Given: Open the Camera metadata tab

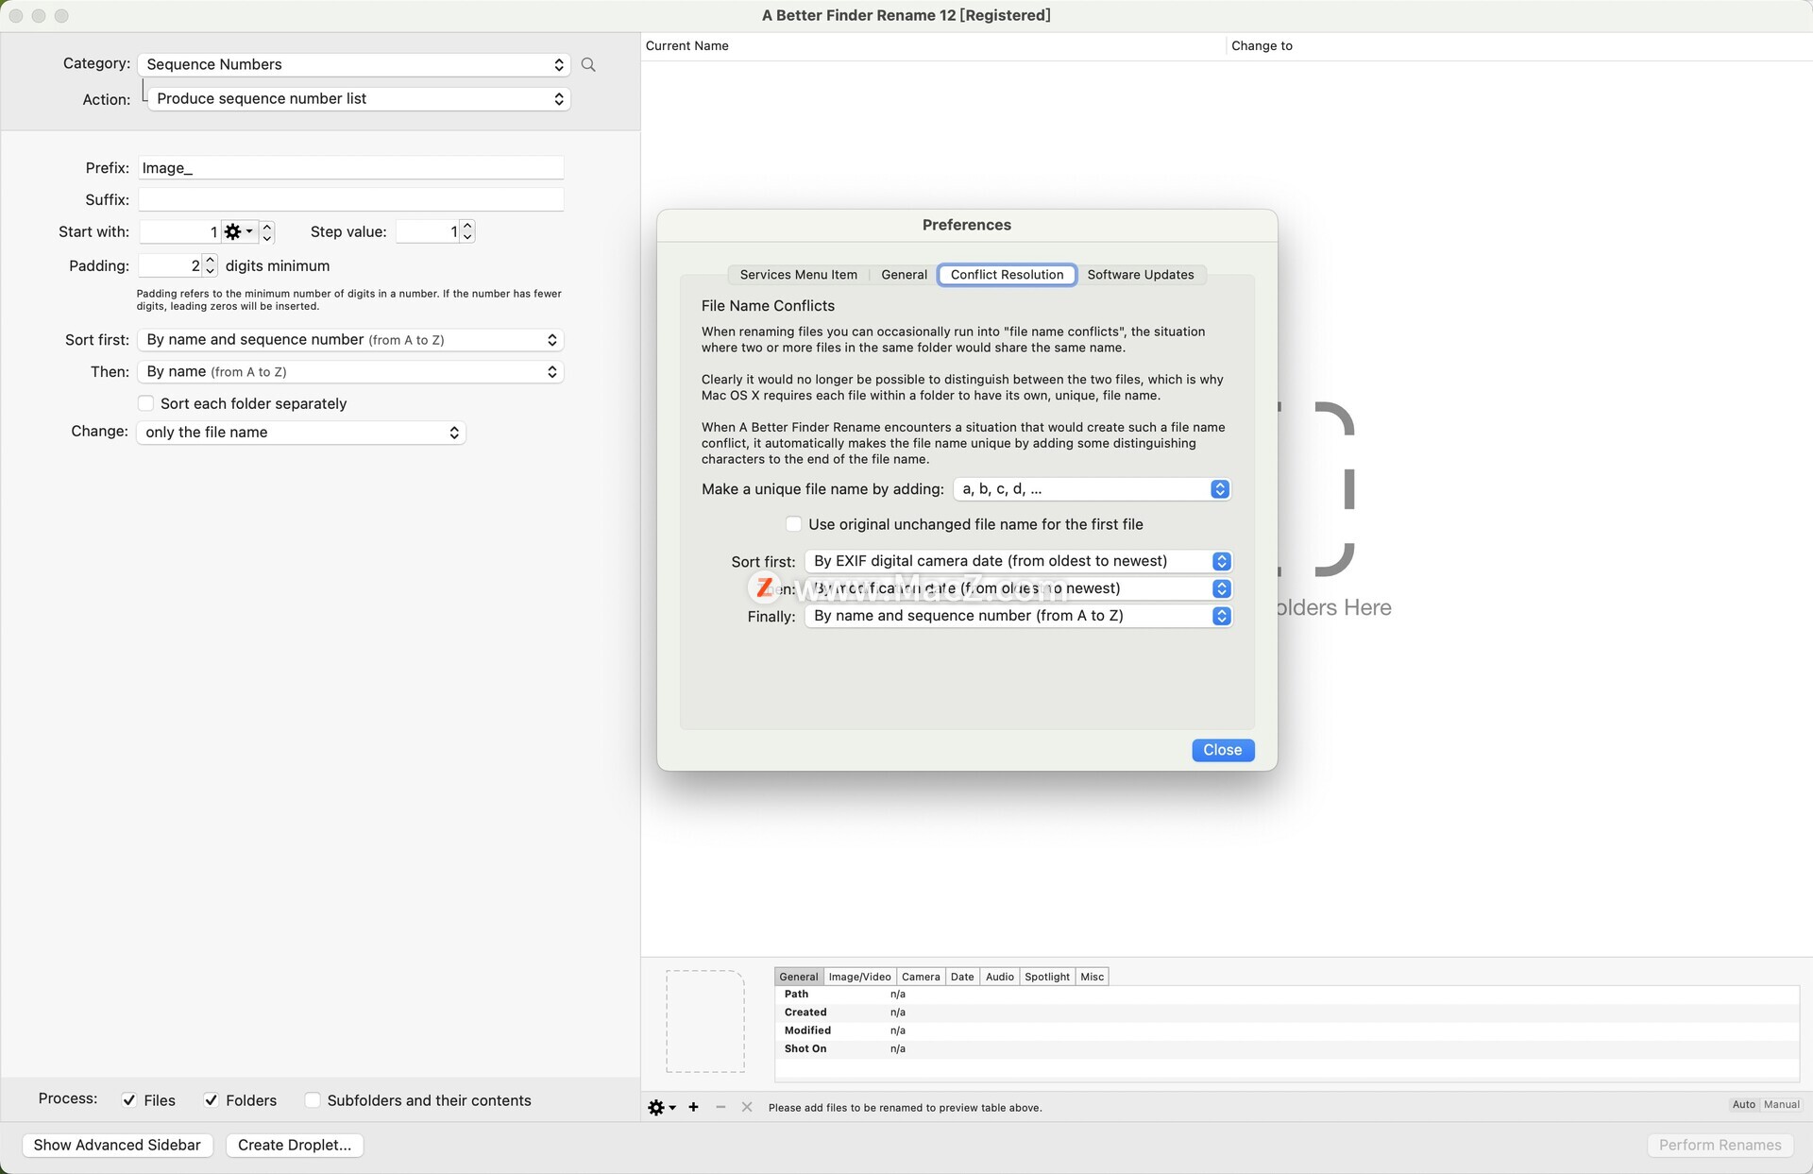Looking at the screenshot, I should (921, 977).
